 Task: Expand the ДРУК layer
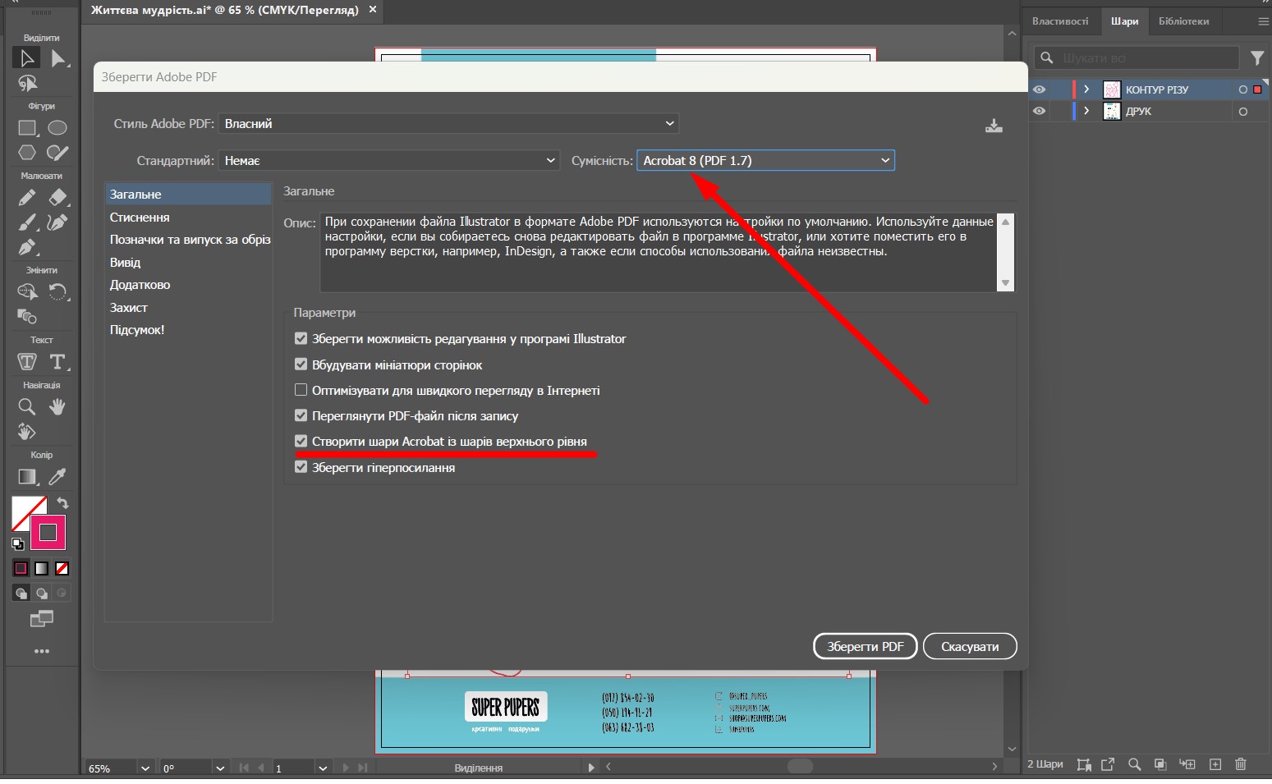point(1086,111)
